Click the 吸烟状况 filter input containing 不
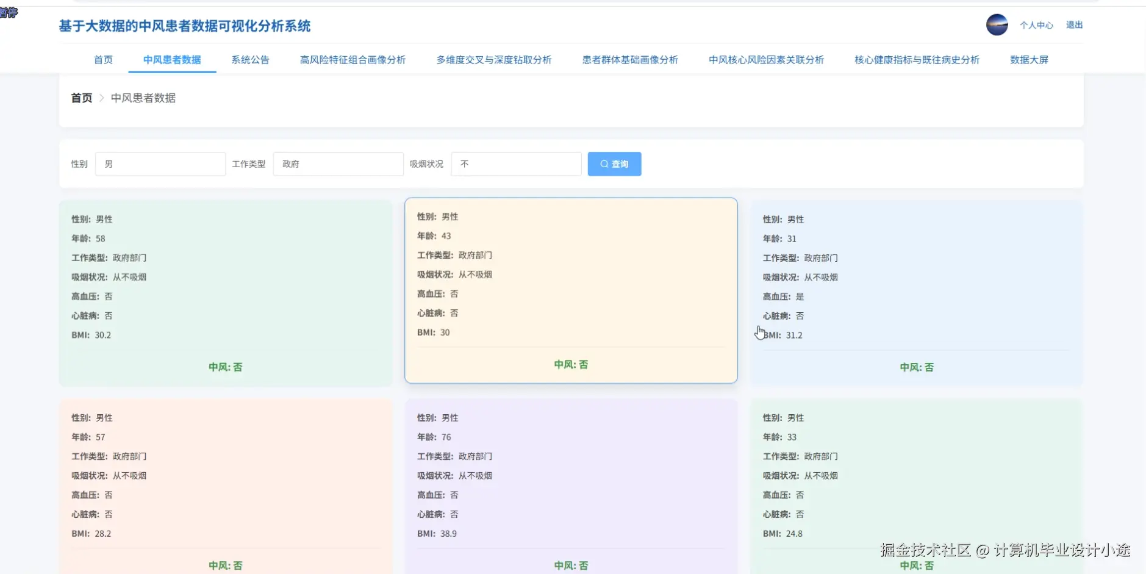The width and height of the screenshot is (1146, 574). coord(515,163)
